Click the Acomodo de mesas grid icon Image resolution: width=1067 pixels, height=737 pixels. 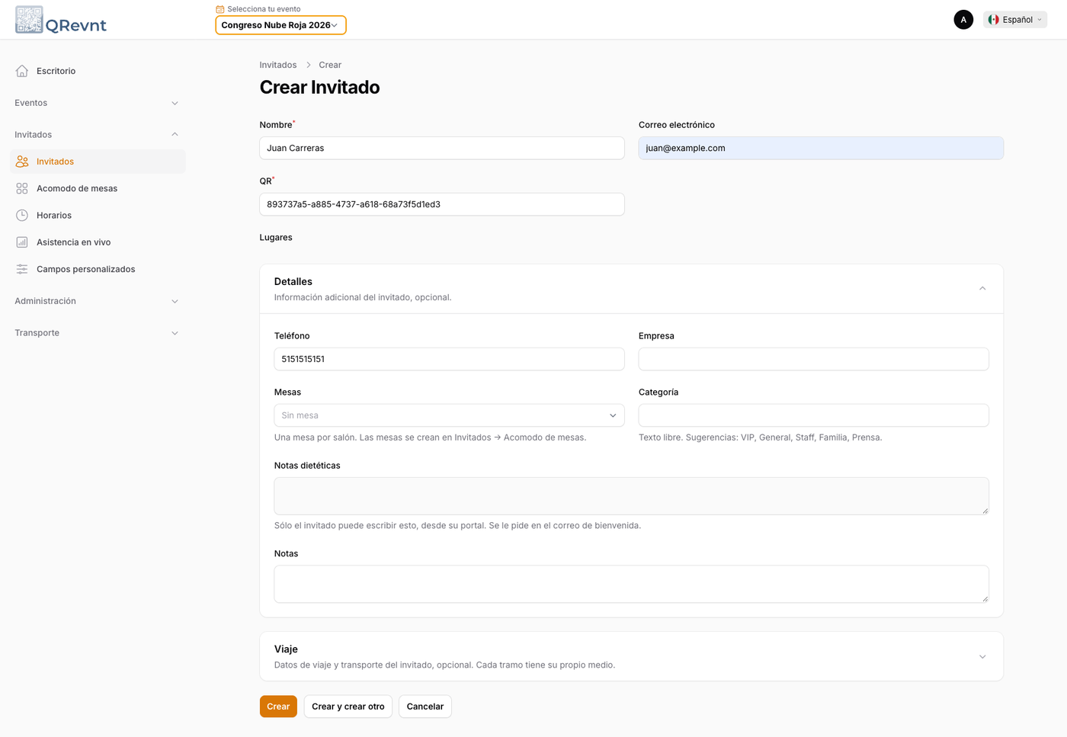22,188
